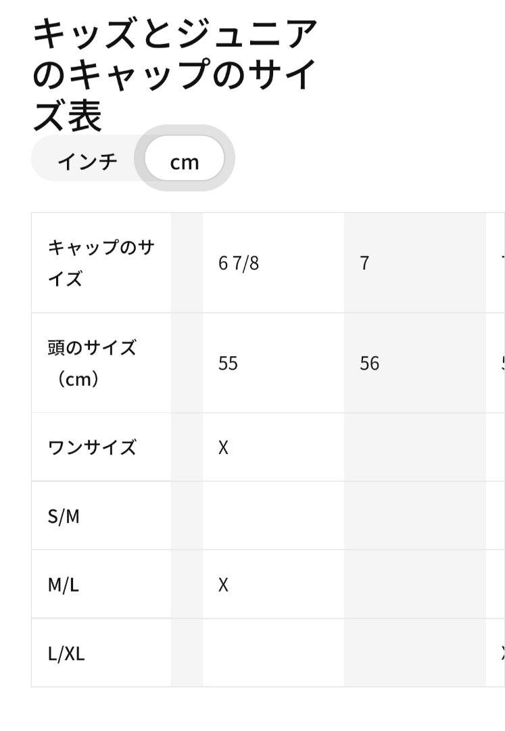Select the キャップのサイズ row header
This screenshot has height=731, width=505.
pos(101,263)
